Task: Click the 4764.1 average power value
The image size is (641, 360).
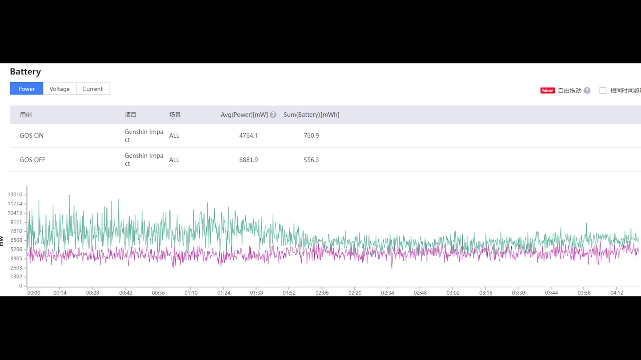Action: tap(248, 136)
